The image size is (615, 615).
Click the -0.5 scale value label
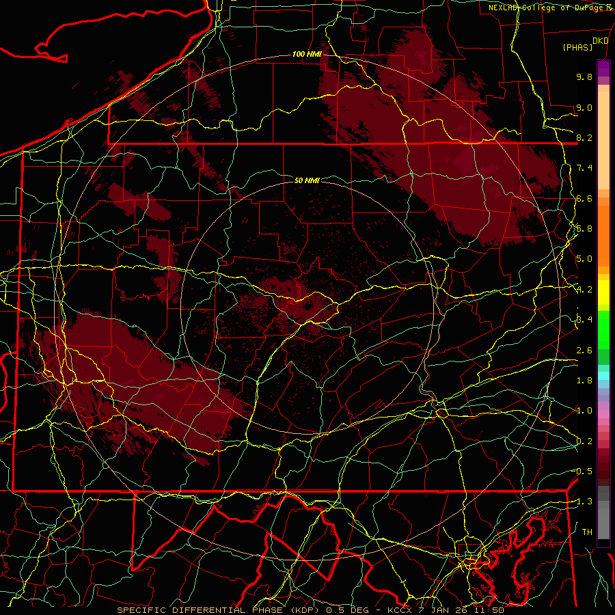coord(583,471)
